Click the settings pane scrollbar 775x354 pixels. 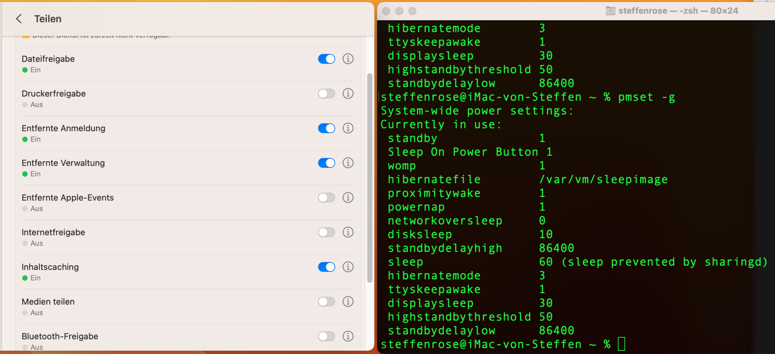click(369, 178)
